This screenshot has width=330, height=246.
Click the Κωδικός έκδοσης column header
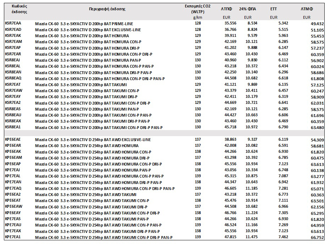20,9
